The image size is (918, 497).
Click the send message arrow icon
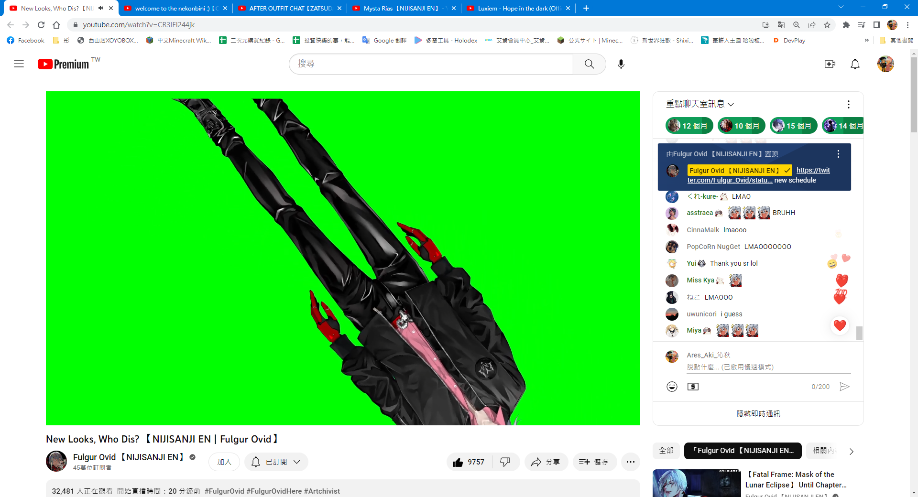844,387
